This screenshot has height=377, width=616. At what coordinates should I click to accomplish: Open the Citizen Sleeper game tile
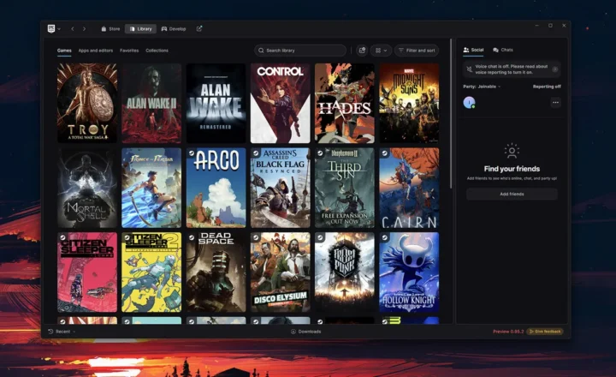[87, 272]
